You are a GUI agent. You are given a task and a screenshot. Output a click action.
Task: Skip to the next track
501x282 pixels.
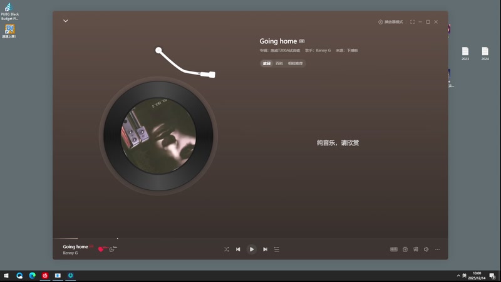coord(265,249)
